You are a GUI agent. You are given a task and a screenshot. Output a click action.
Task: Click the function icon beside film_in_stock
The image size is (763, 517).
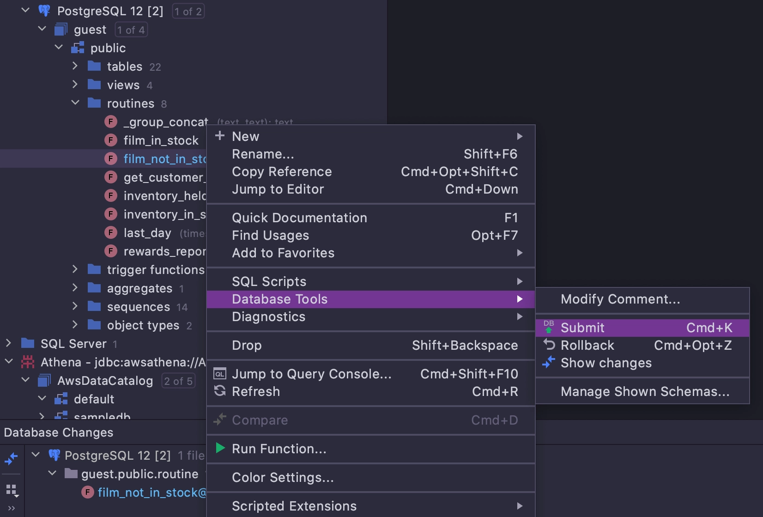point(111,140)
